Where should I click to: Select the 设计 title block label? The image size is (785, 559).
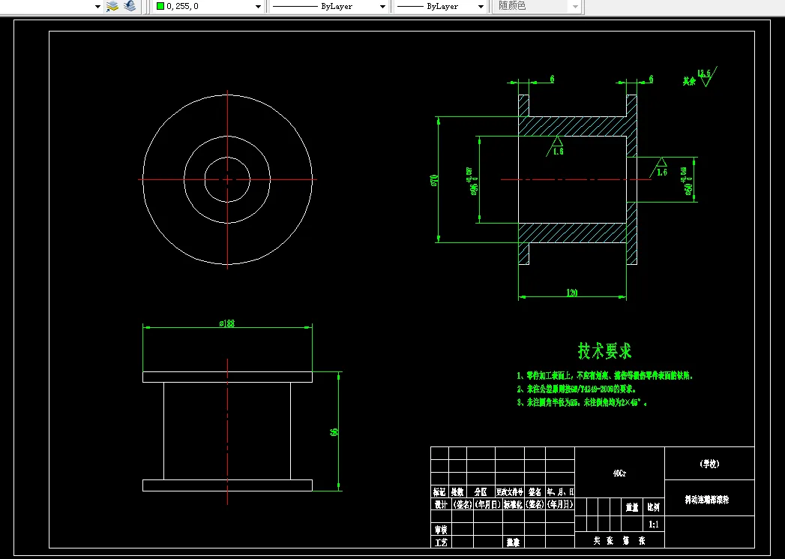(x=441, y=504)
